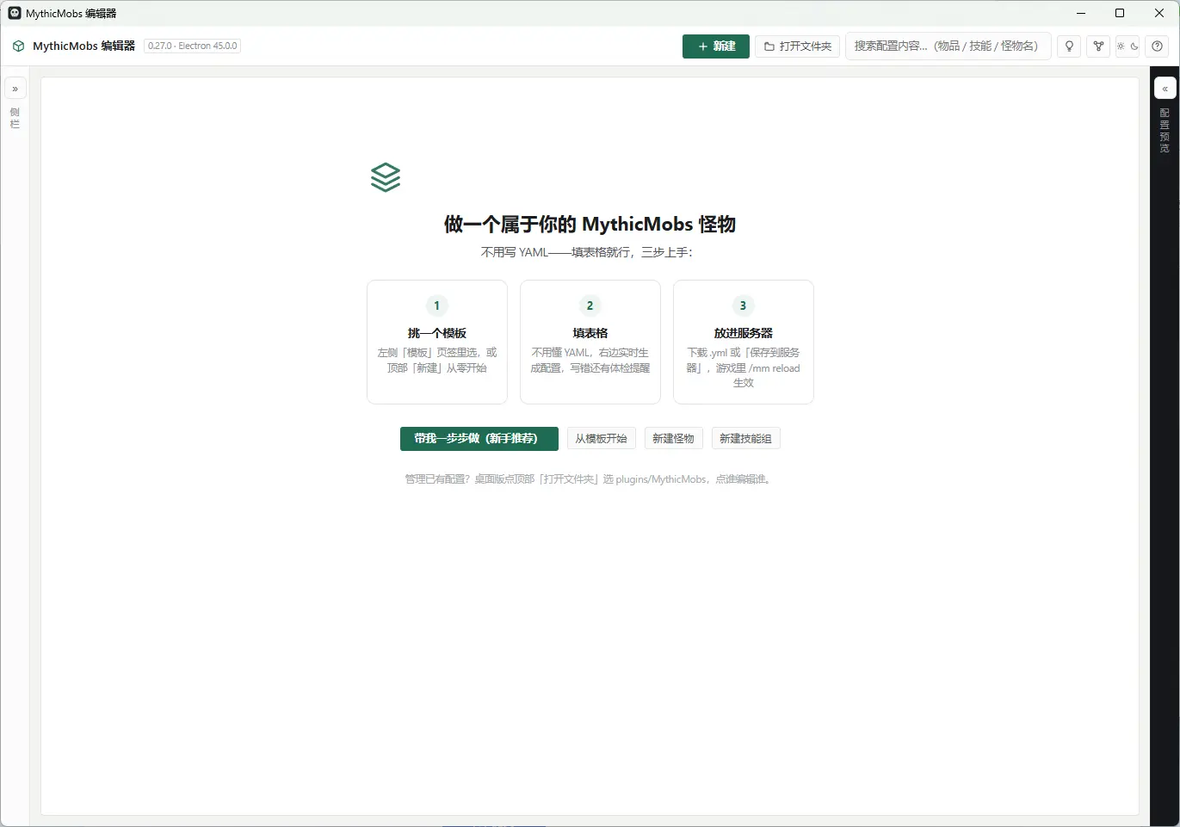Focus the 搜索配置内容 search field

point(948,46)
